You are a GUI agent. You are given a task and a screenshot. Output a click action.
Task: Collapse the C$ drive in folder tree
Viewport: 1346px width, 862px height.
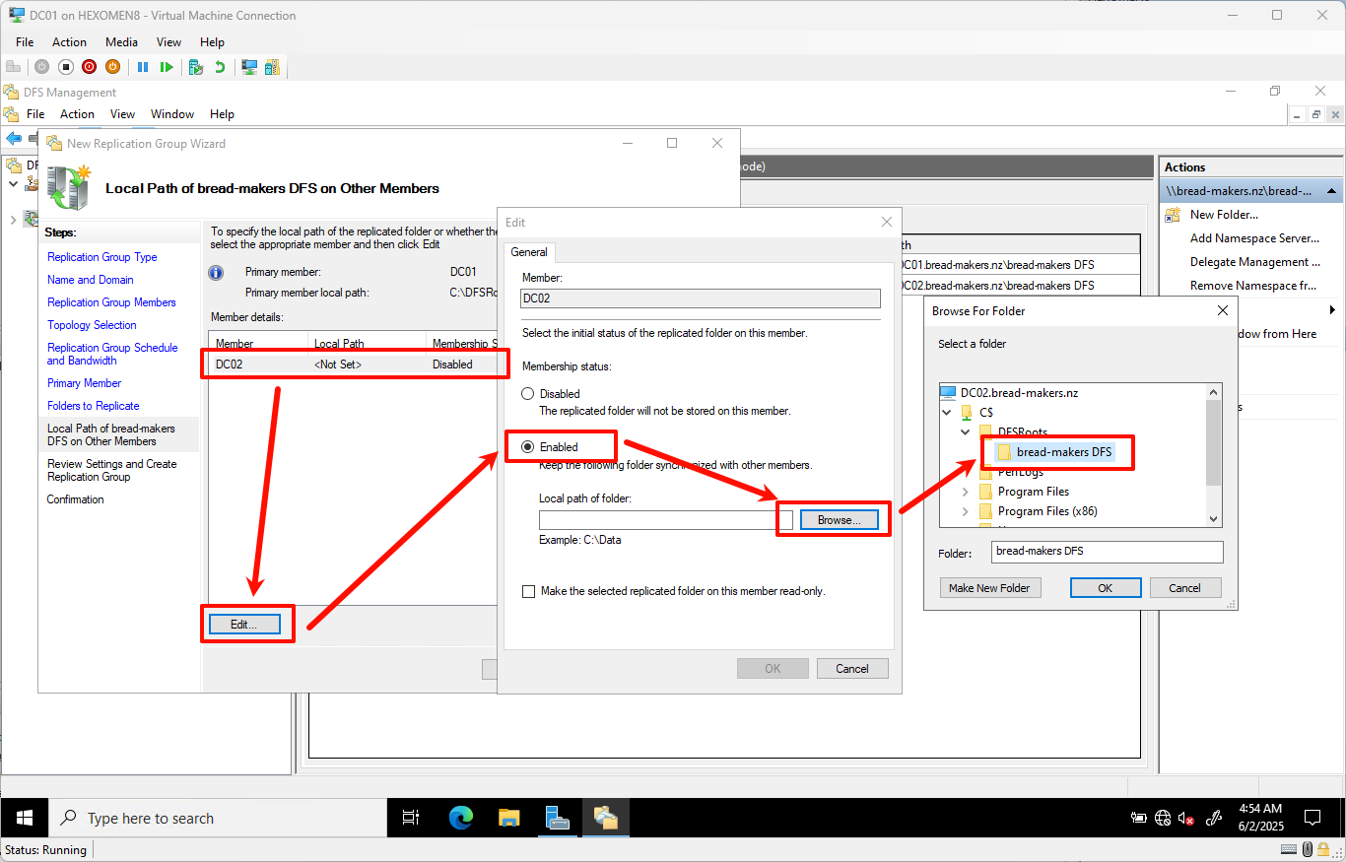click(946, 412)
